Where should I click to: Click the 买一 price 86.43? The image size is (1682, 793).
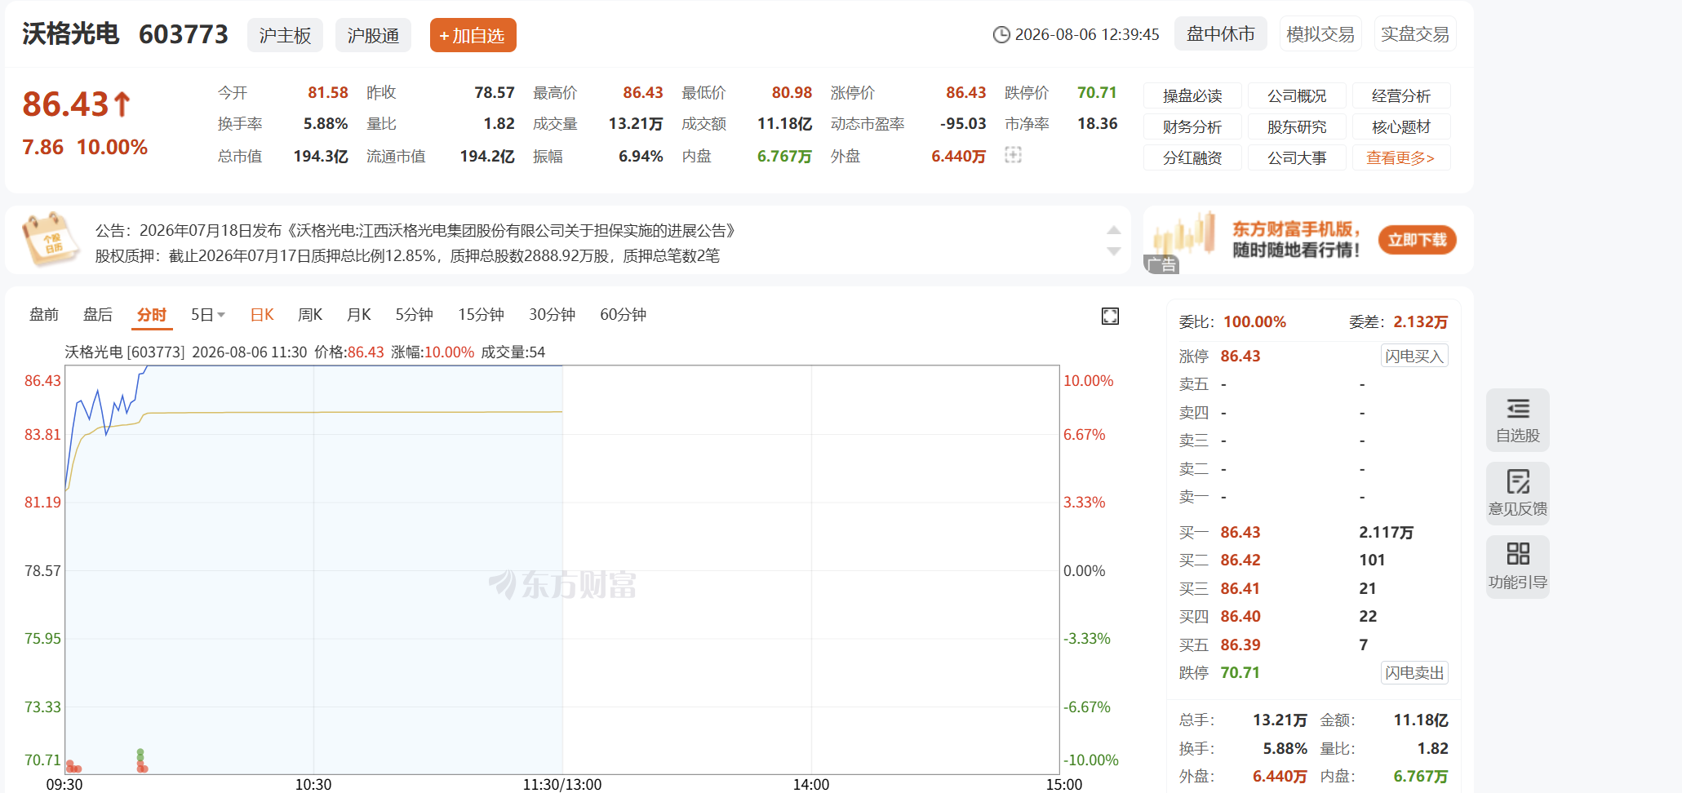1240,532
